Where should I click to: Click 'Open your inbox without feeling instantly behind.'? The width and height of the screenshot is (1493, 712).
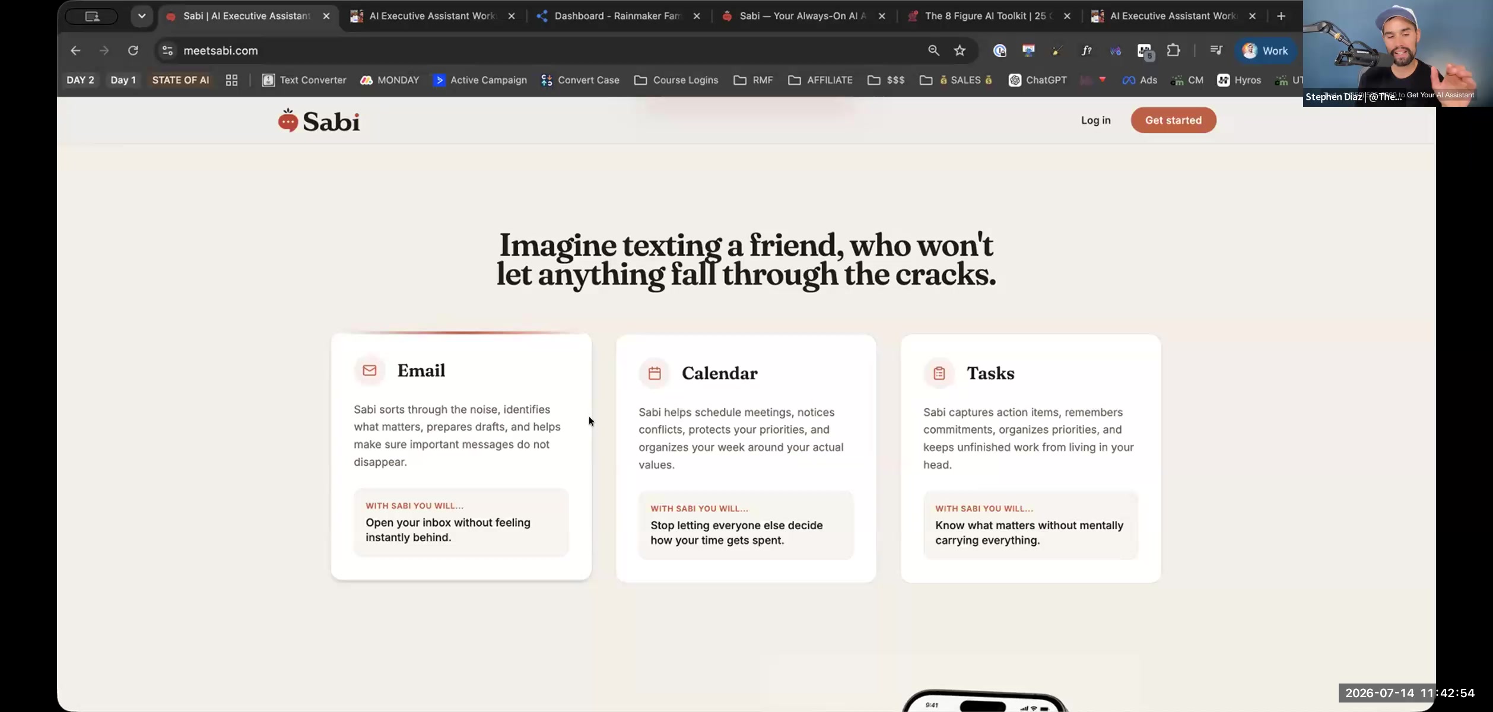[448, 530]
